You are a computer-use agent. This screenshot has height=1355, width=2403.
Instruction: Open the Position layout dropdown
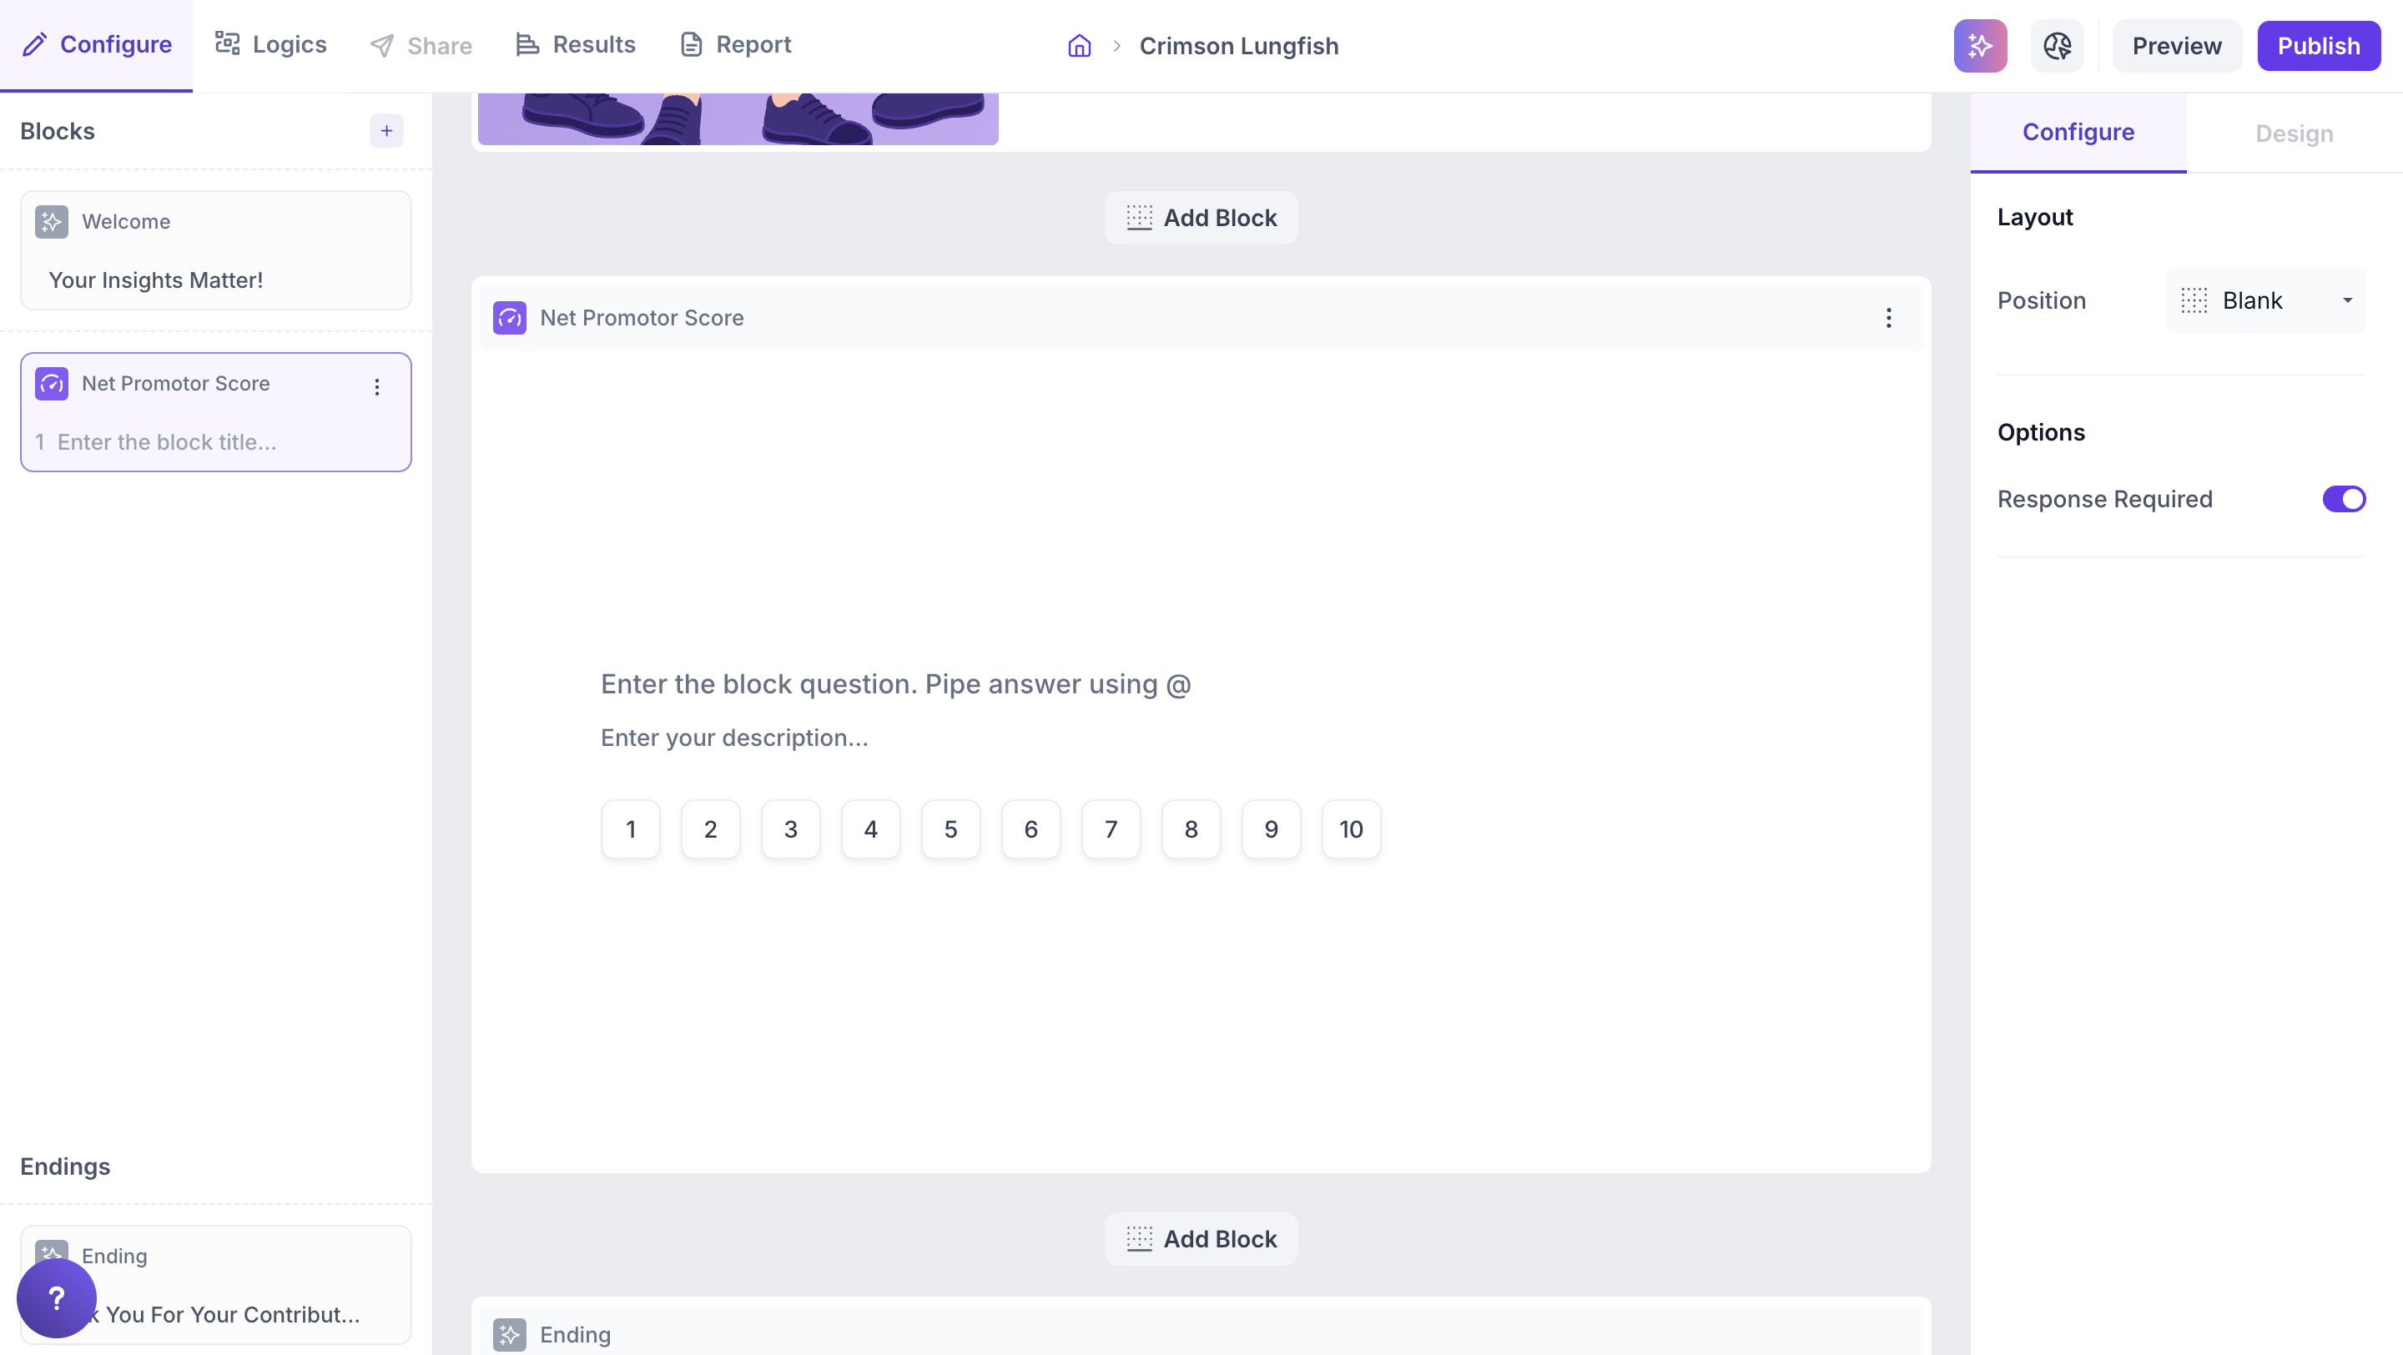tap(2265, 300)
